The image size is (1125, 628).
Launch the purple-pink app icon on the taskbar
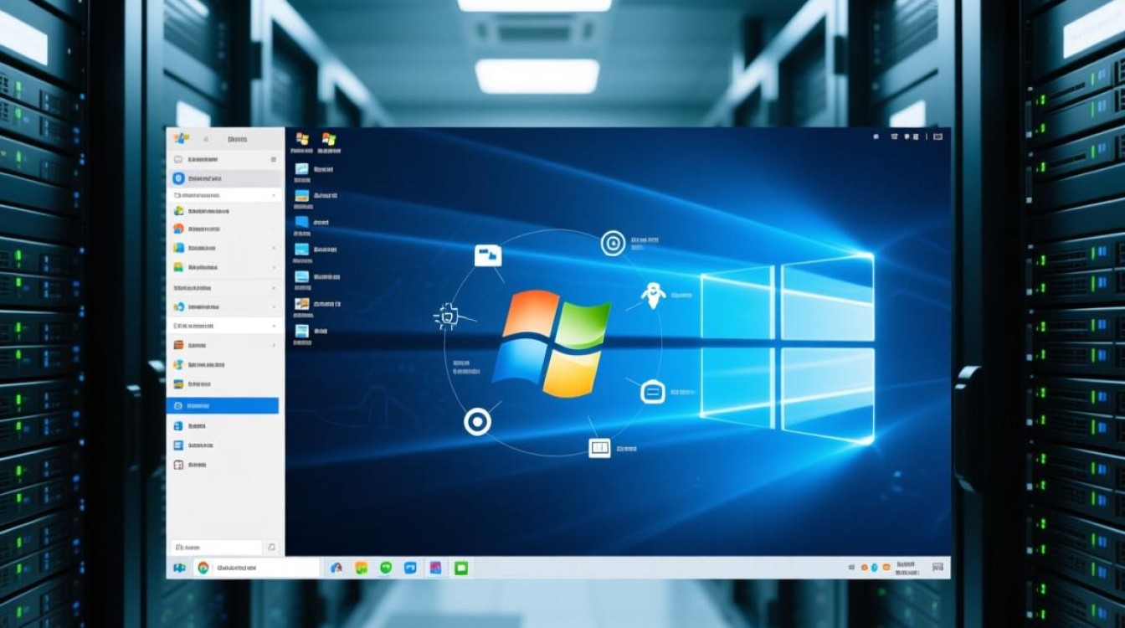tap(434, 568)
